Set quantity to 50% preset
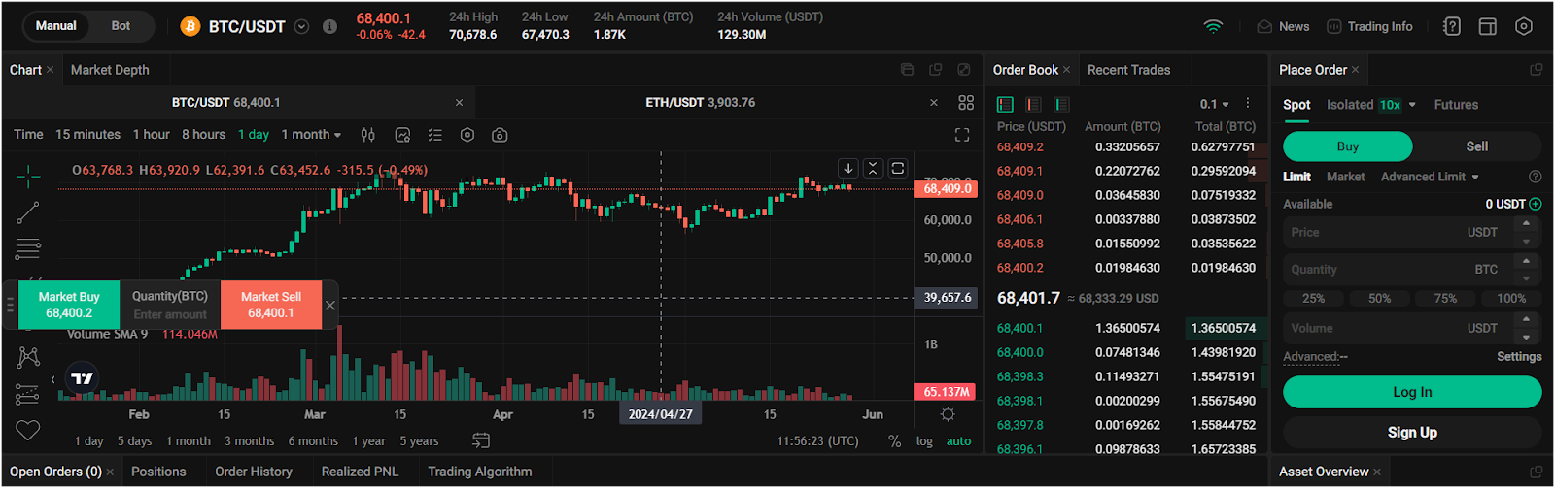The width and height of the screenshot is (1555, 488). [x=1379, y=298]
